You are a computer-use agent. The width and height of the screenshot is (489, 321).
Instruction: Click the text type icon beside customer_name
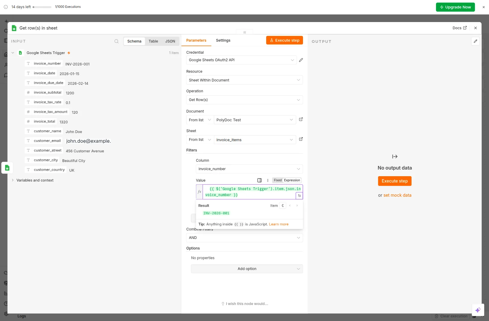pos(28,131)
